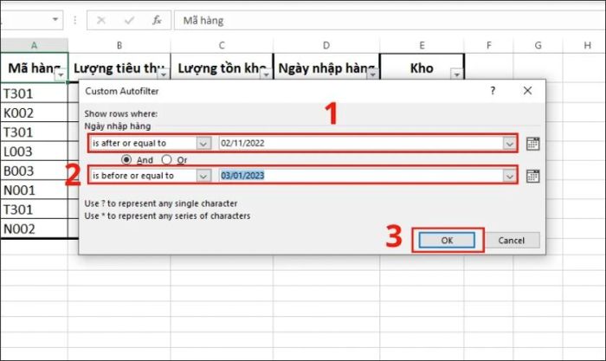The image size is (606, 361).
Task: Select column G header
Action: [538, 45]
